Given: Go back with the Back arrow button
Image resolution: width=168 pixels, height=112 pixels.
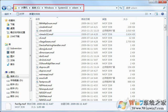Looking at the screenshot, I should 4,8.
